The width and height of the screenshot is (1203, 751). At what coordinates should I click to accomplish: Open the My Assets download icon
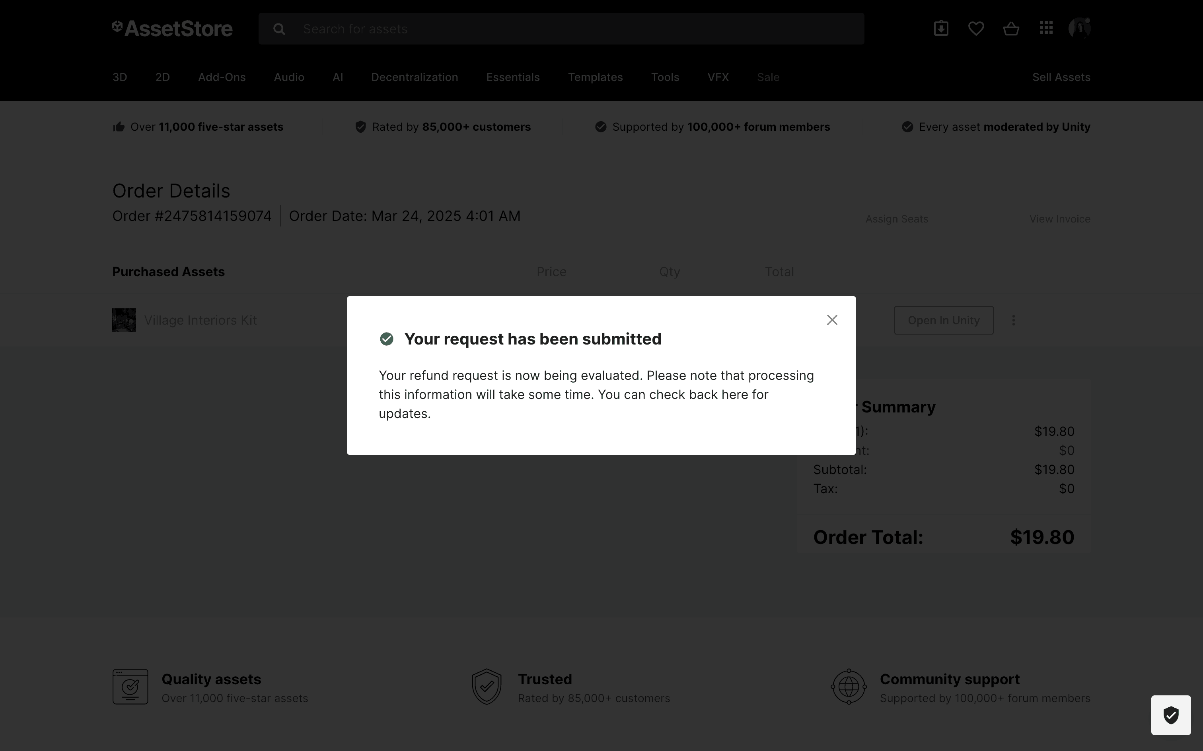point(940,28)
